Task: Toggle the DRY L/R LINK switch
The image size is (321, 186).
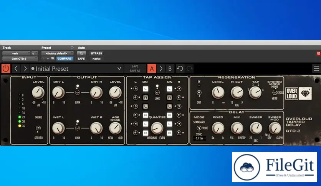Action: (78, 92)
